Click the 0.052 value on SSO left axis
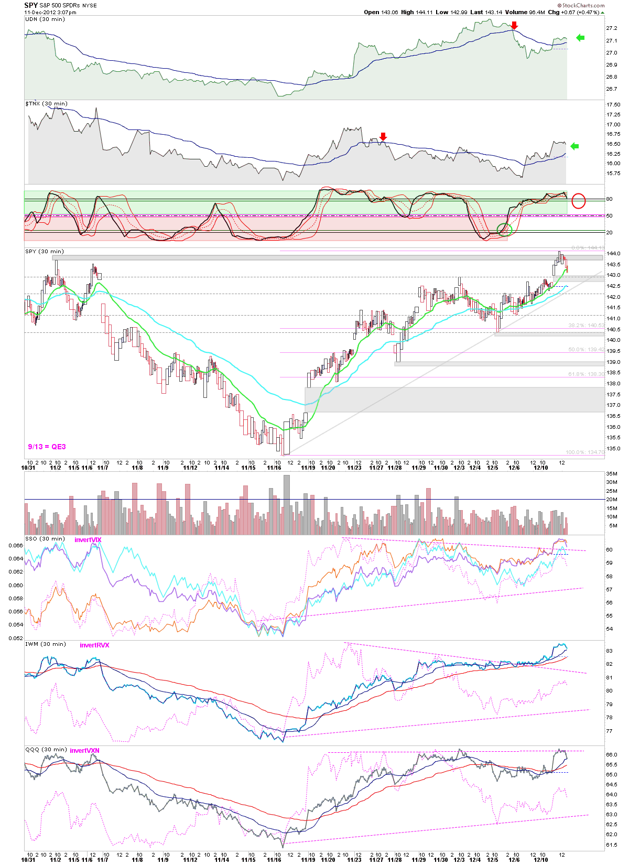This screenshot has height=865, width=629. point(16,638)
